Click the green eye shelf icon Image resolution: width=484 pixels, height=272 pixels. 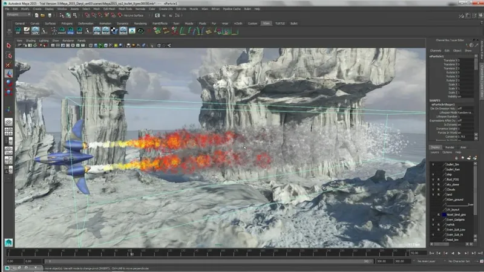pos(140,31)
